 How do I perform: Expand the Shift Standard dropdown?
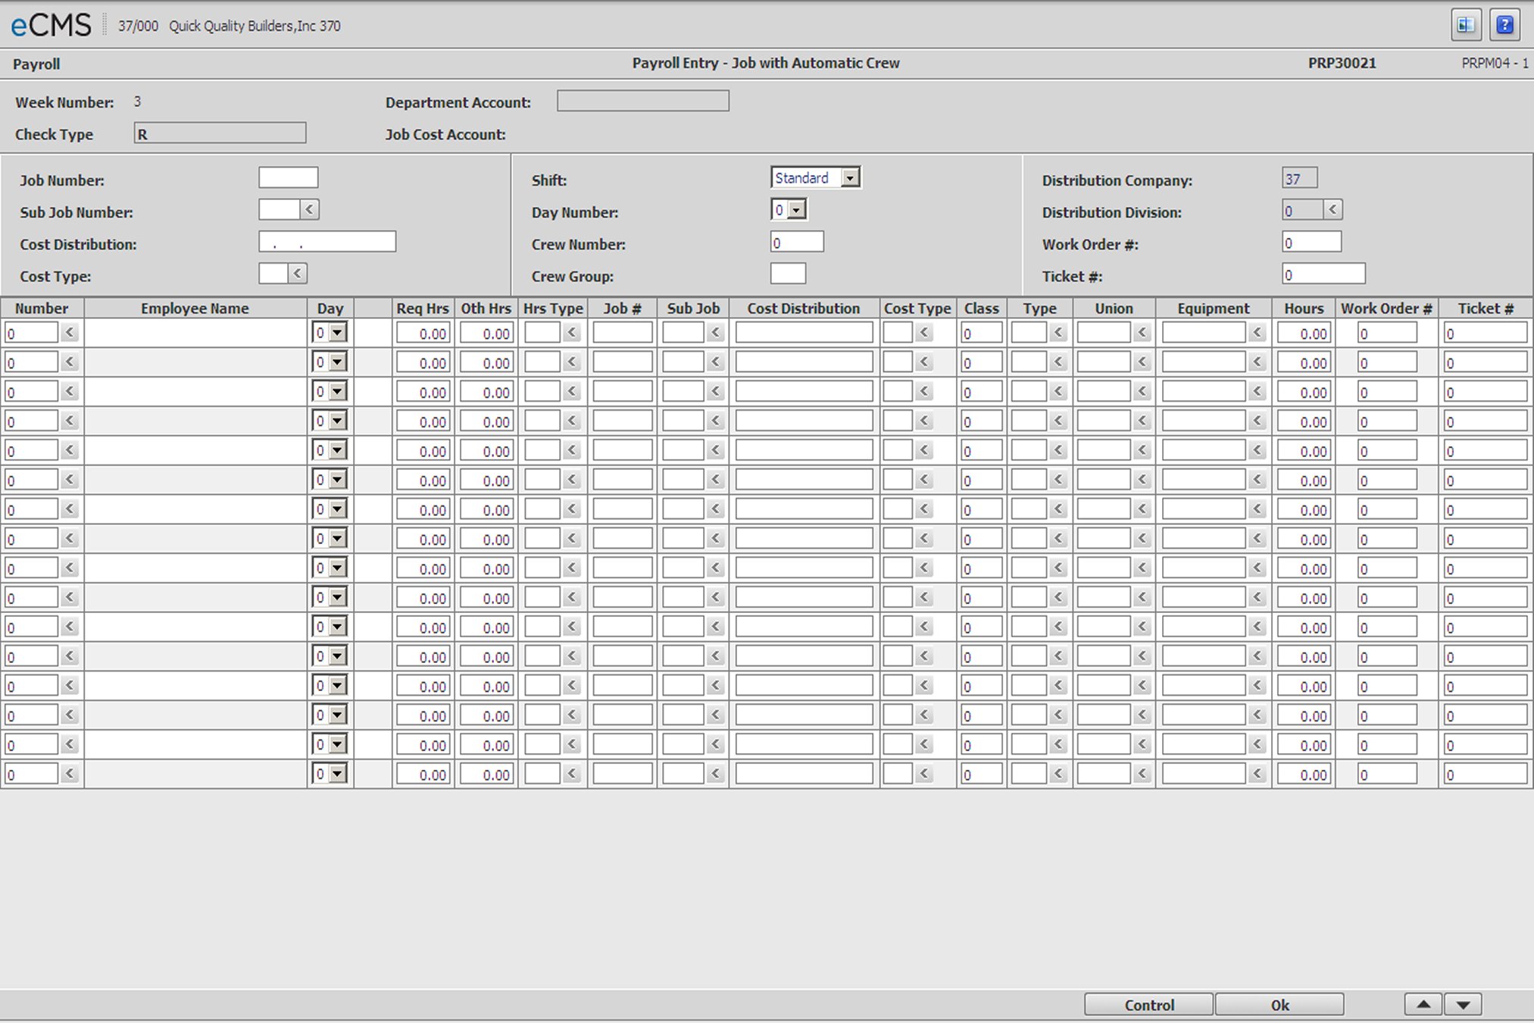click(851, 178)
